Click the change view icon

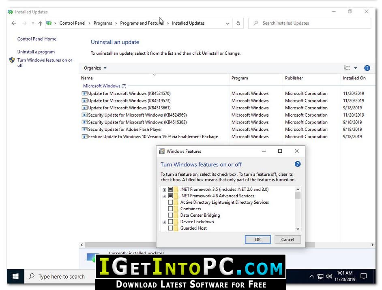(347, 68)
